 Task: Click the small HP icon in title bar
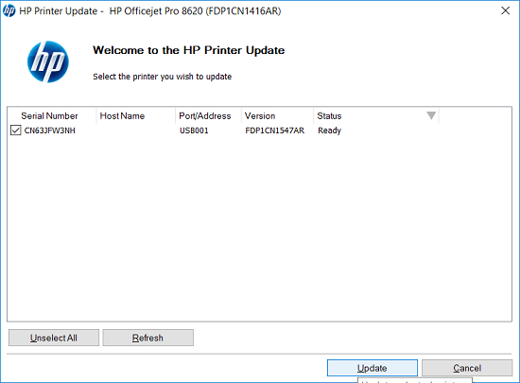pos(9,11)
